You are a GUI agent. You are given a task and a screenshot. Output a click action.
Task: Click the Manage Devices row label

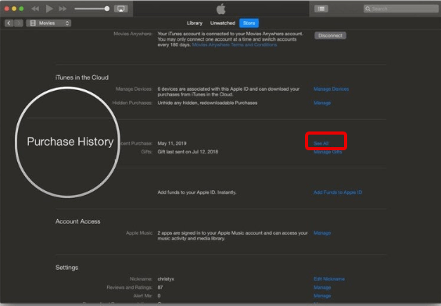click(134, 89)
